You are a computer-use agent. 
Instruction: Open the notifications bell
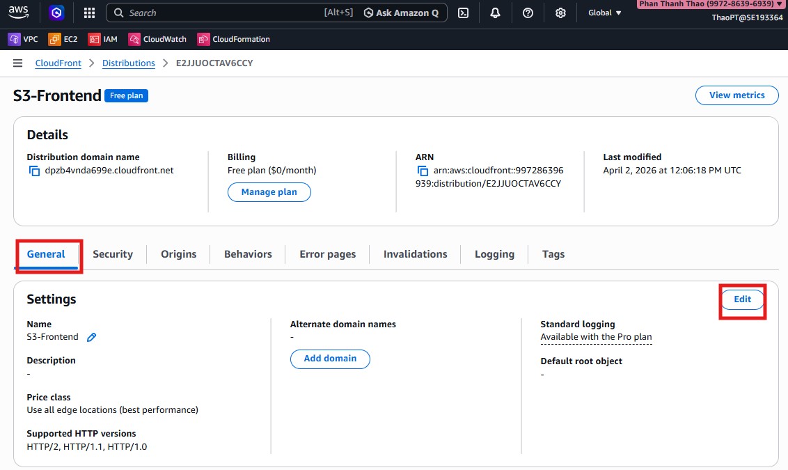[x=496, y=13]
